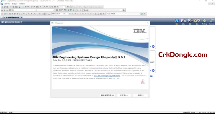This screenshot has width=215, height=114.
Task: Click the Back navigation arrow icon
Action: pos(84,10)
